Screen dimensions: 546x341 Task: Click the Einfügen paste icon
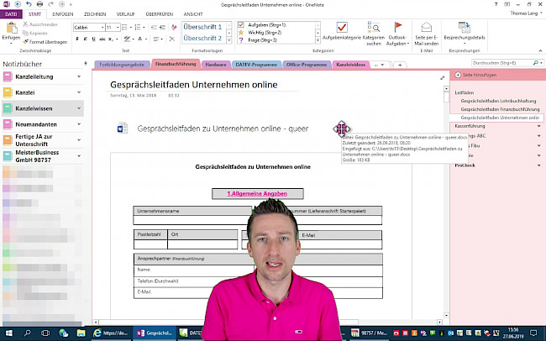(x=10, y=30)
